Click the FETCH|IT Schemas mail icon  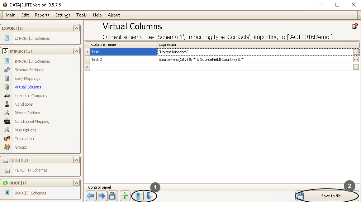pyautogui.click(x=7, y=170)
